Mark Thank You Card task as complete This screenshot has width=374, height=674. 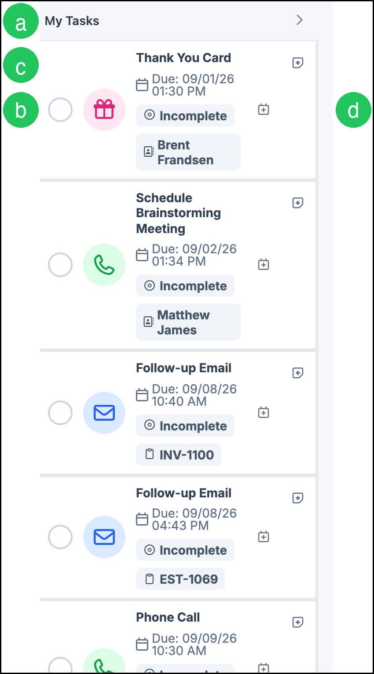(60, 110)
